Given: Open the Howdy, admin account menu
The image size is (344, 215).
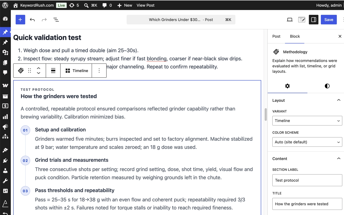Looking at the screenshot, I should tap(329, 5).
